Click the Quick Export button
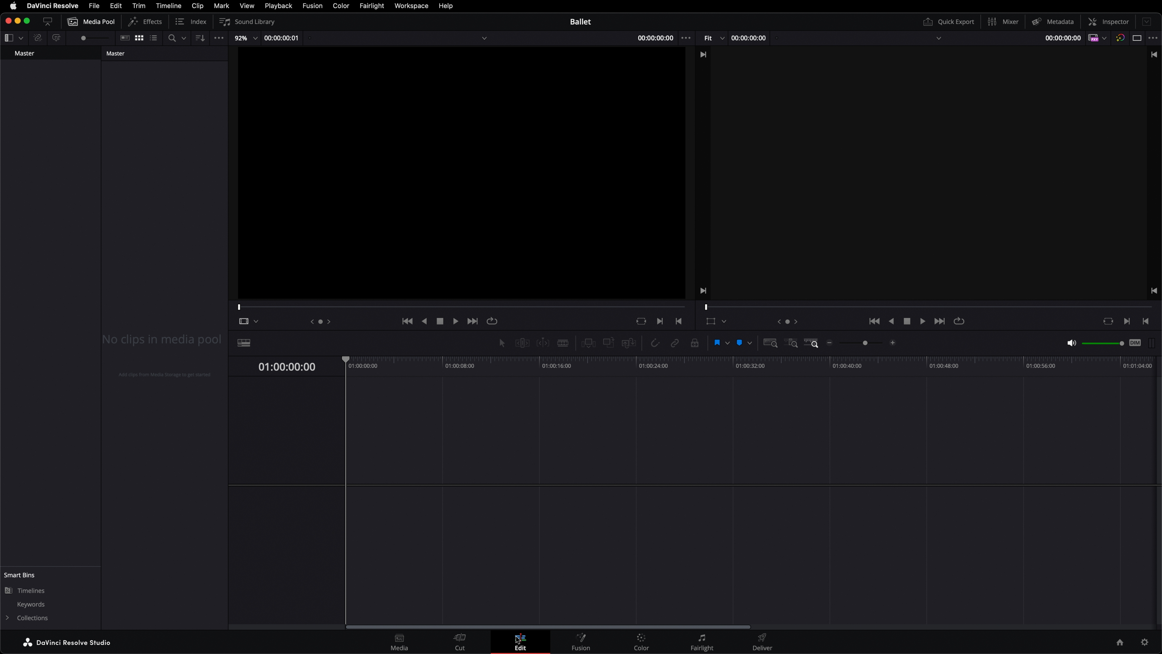 point(949,22)
